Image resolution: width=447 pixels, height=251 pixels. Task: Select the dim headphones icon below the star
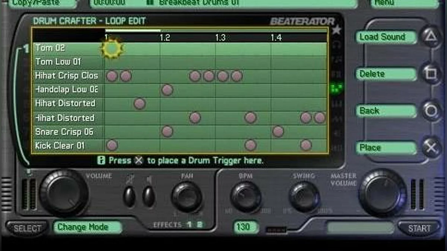pos(336,45)
